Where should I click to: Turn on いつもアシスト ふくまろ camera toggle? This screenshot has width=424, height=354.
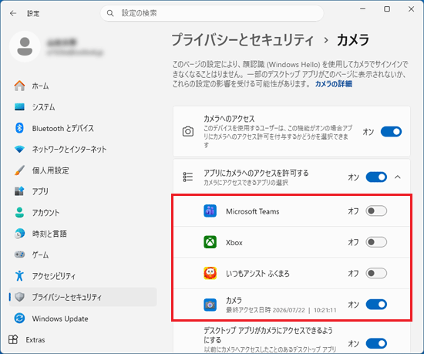[x=376, y=273]
